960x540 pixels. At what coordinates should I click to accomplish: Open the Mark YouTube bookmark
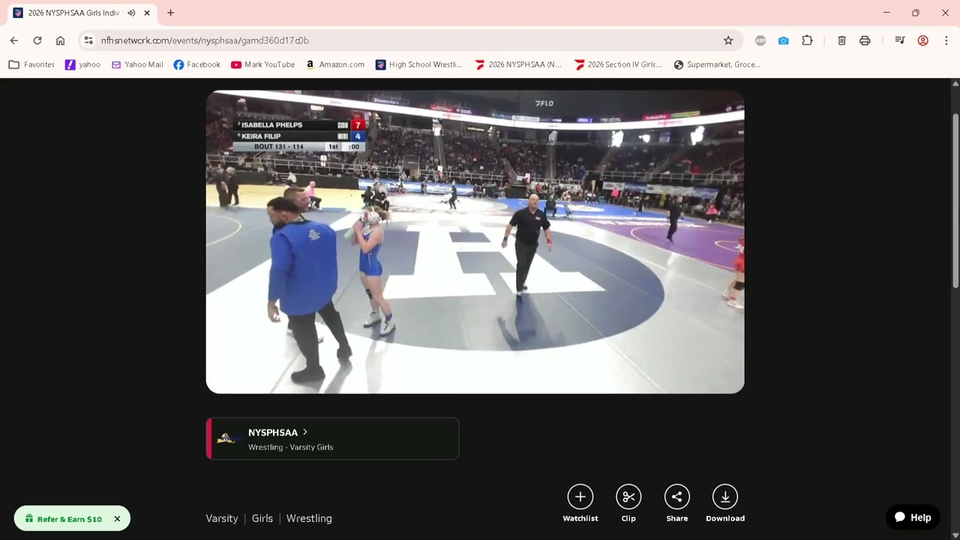click(x=262, y=64)
